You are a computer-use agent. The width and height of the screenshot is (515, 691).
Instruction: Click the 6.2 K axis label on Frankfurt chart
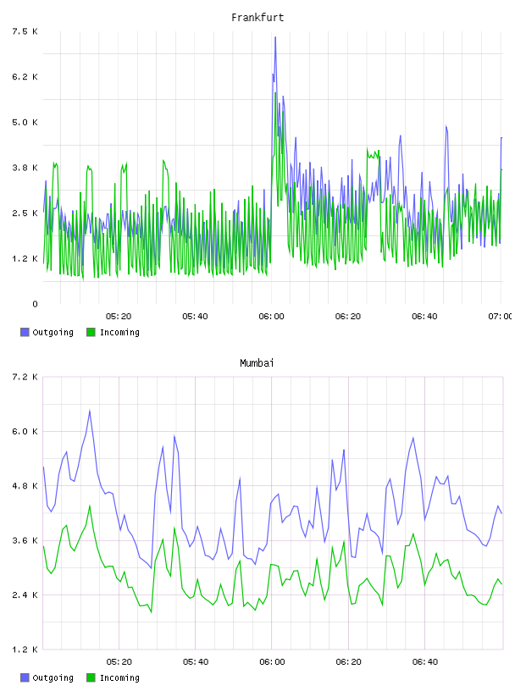[x=25, y=77]
